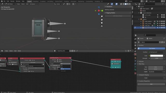This screenshot has height=93, width=166.
Task: Switch to the UV Editing workspace tab
Action: point(50,1)
